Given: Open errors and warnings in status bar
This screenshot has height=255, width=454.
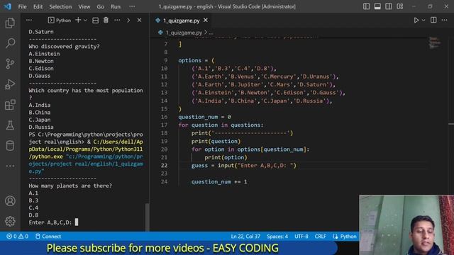Looking at the screenshot, I should 17,236.
